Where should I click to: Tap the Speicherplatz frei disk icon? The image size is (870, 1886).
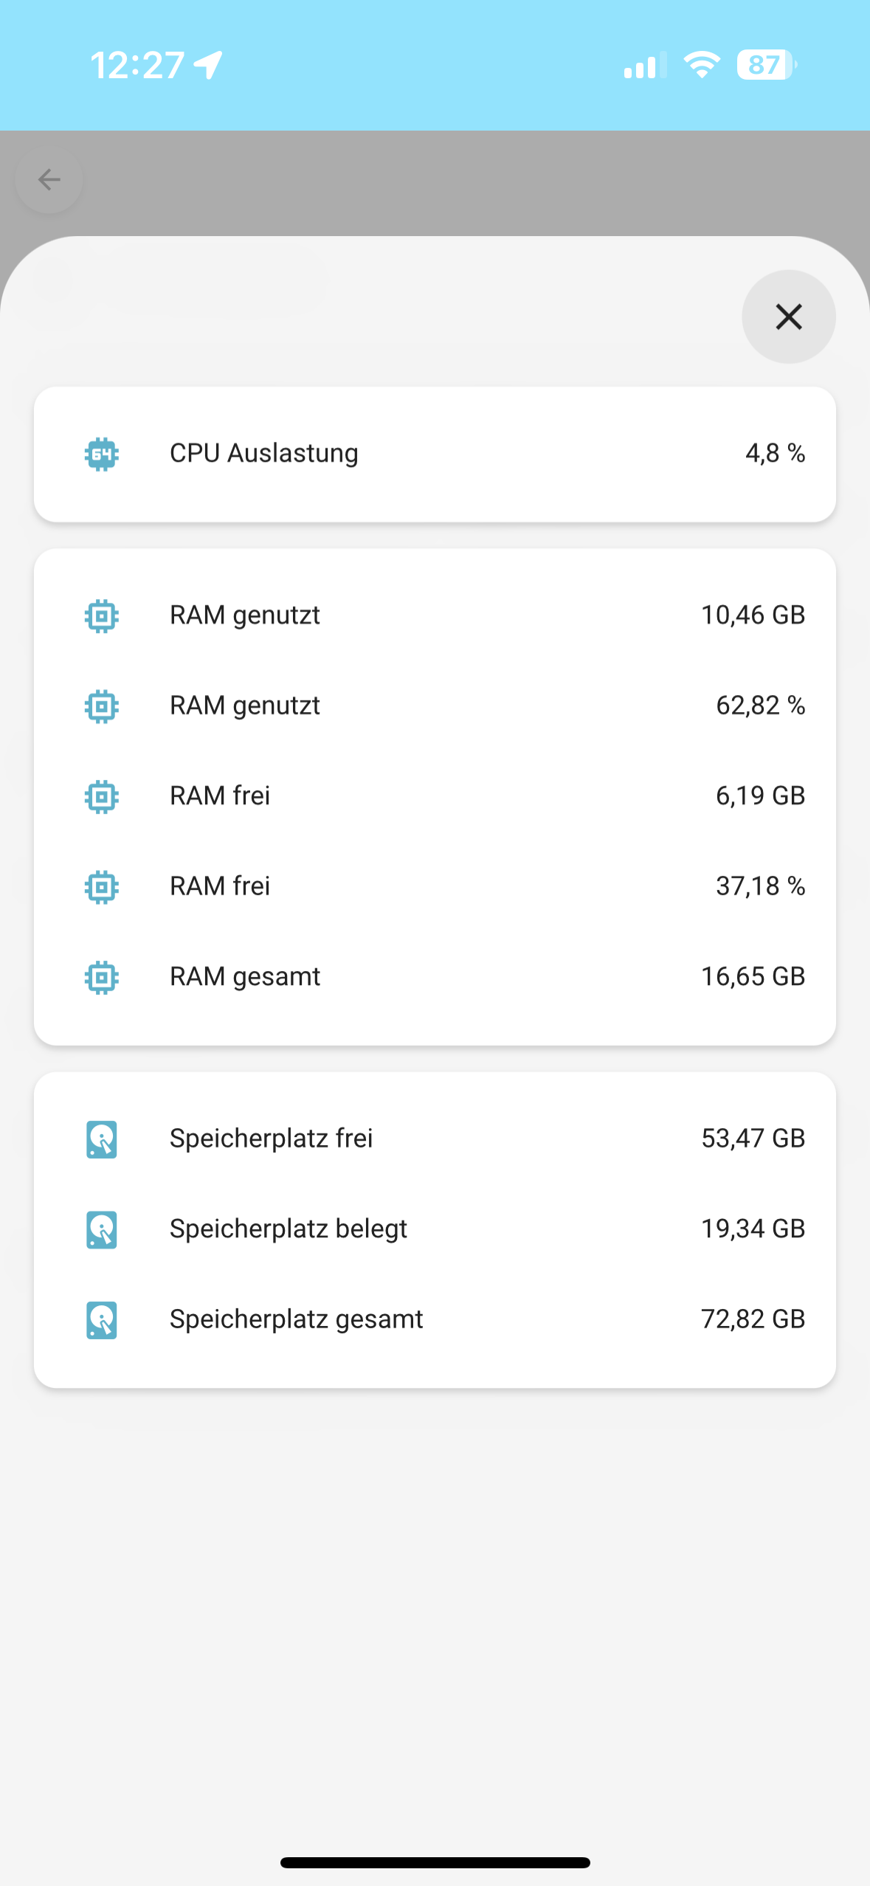tap(102, 1139)
